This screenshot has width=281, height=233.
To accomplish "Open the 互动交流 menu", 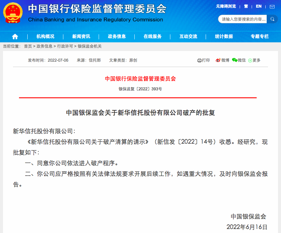I will click(188, 37).
